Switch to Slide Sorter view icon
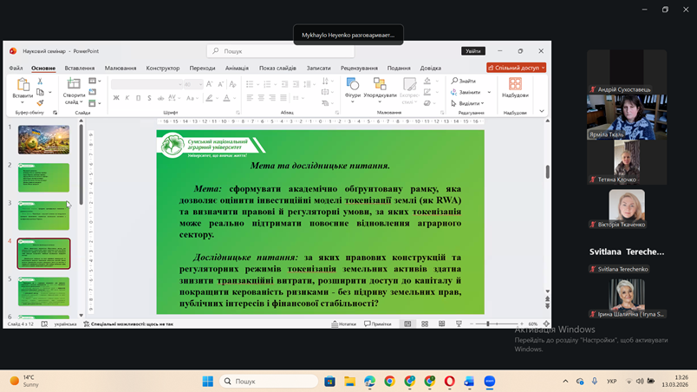Image resolution: width=697 pixels, height=392 pixels. [425, 324]
